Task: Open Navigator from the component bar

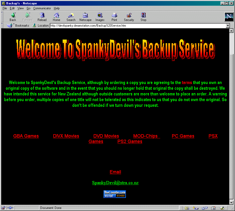Action: (187, 208)
